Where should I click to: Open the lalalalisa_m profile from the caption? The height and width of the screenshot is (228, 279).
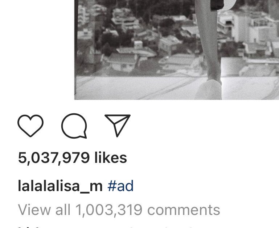[x=60, y=186]
